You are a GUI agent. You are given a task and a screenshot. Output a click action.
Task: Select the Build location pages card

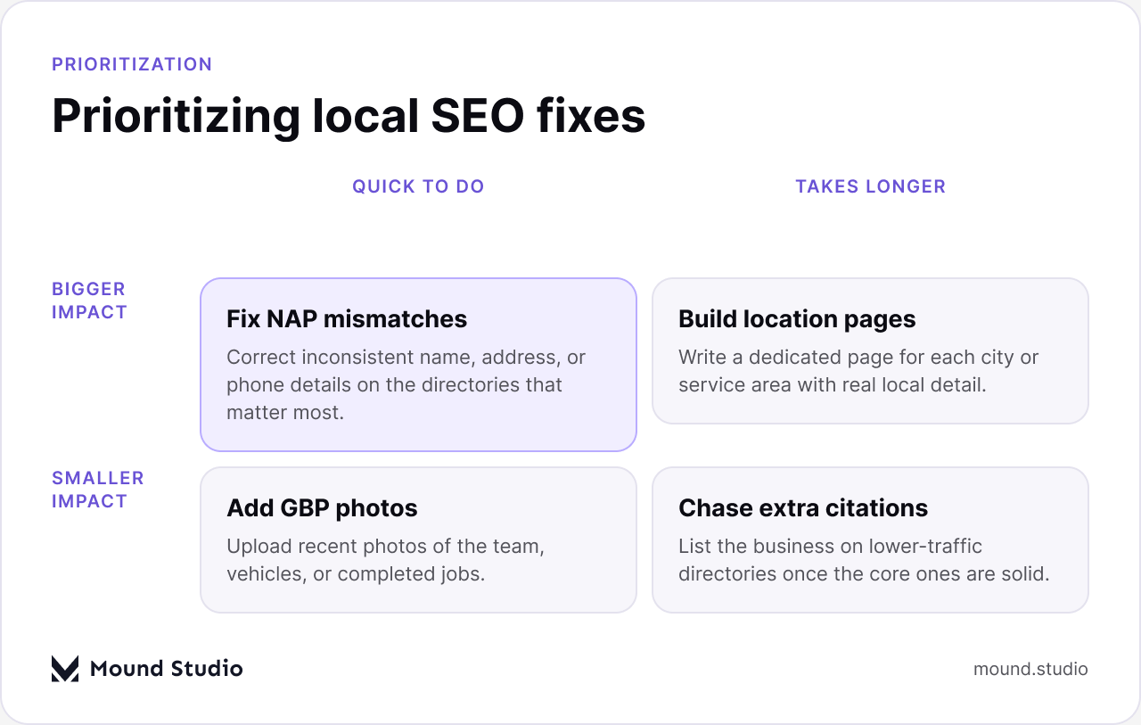coord(870,350)
